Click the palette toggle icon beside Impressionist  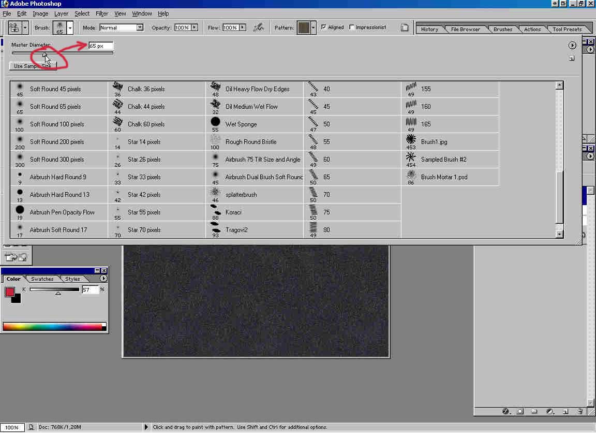(x=405, y=27)
